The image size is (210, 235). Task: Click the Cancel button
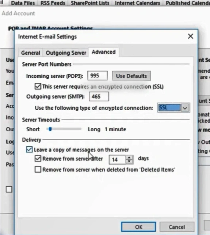point(177,227)
